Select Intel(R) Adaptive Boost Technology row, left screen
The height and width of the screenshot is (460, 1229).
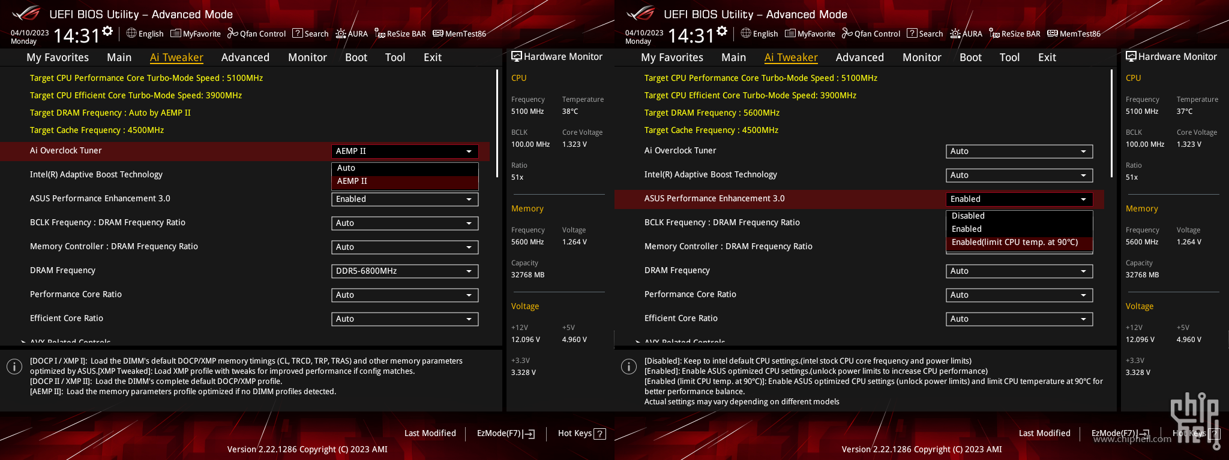click(x=245, y=175)
